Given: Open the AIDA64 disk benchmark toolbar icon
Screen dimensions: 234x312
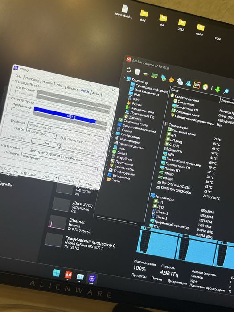Looking at the screenshot, I should pyautogui.click(x=146, y=74).
